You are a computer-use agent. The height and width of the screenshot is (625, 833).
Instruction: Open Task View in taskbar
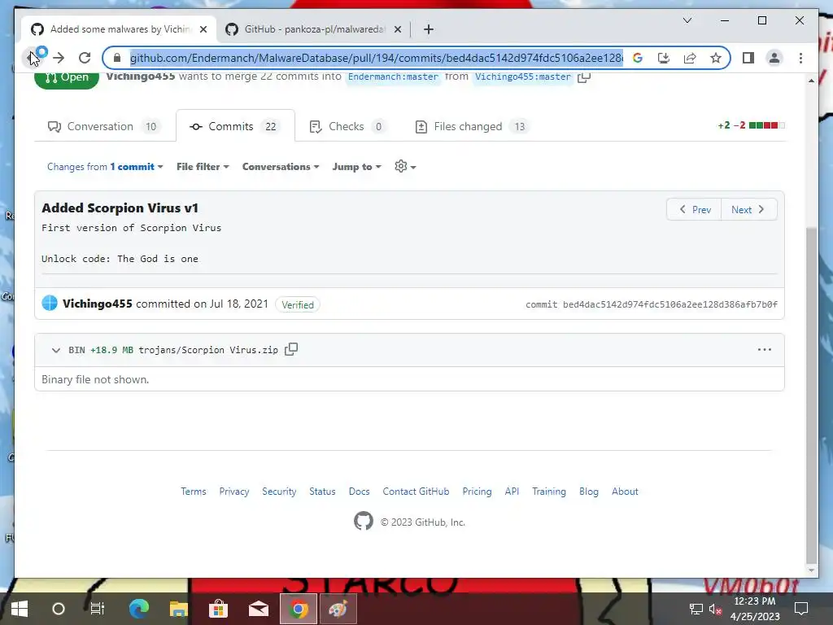click(x=98, y=609)
